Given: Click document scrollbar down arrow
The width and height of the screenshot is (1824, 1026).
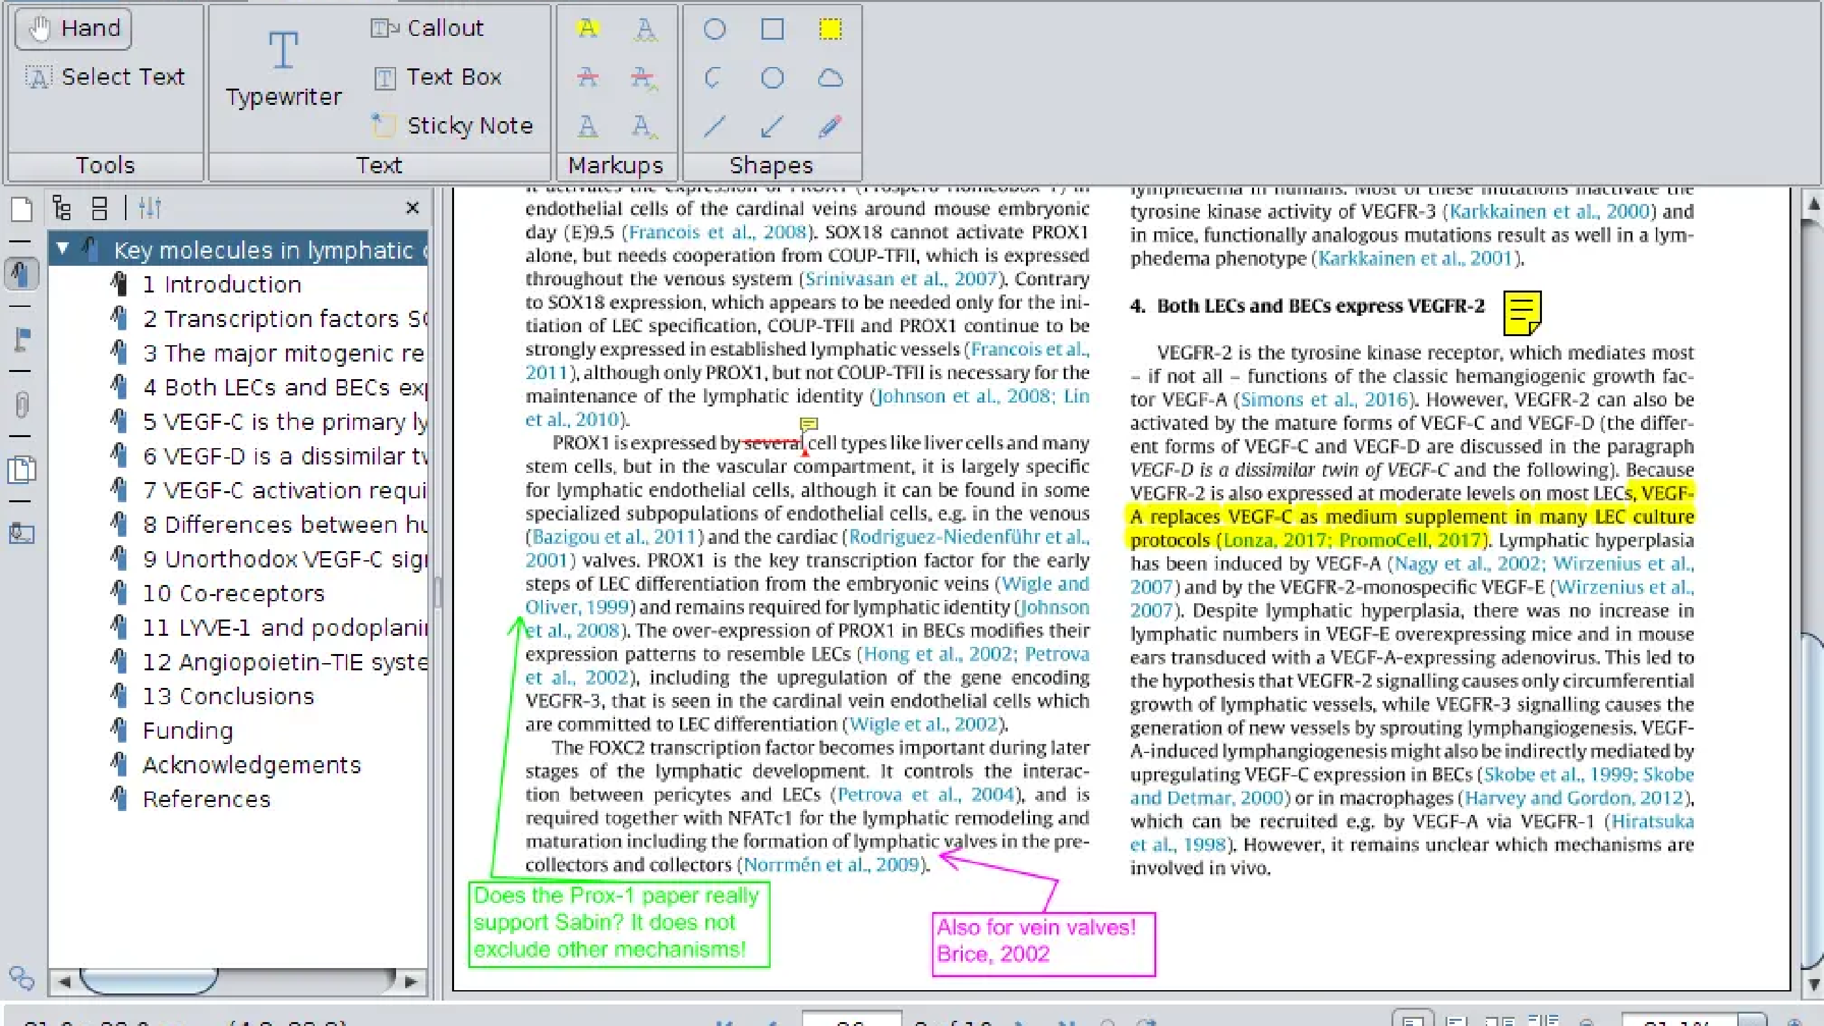Looking at the screenshot, I should (x=1814, y=984).
